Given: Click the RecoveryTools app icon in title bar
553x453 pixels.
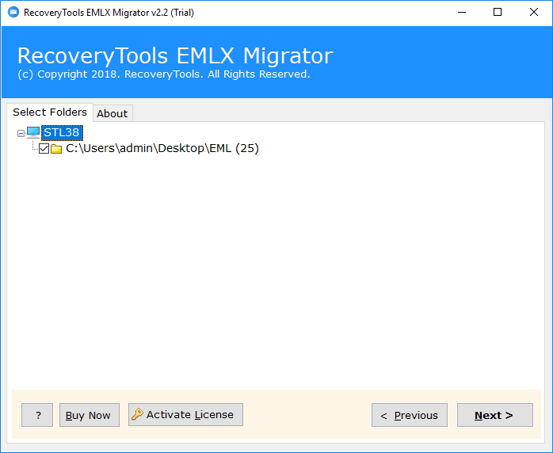Looking at the screenshot, I should (13, 13).
